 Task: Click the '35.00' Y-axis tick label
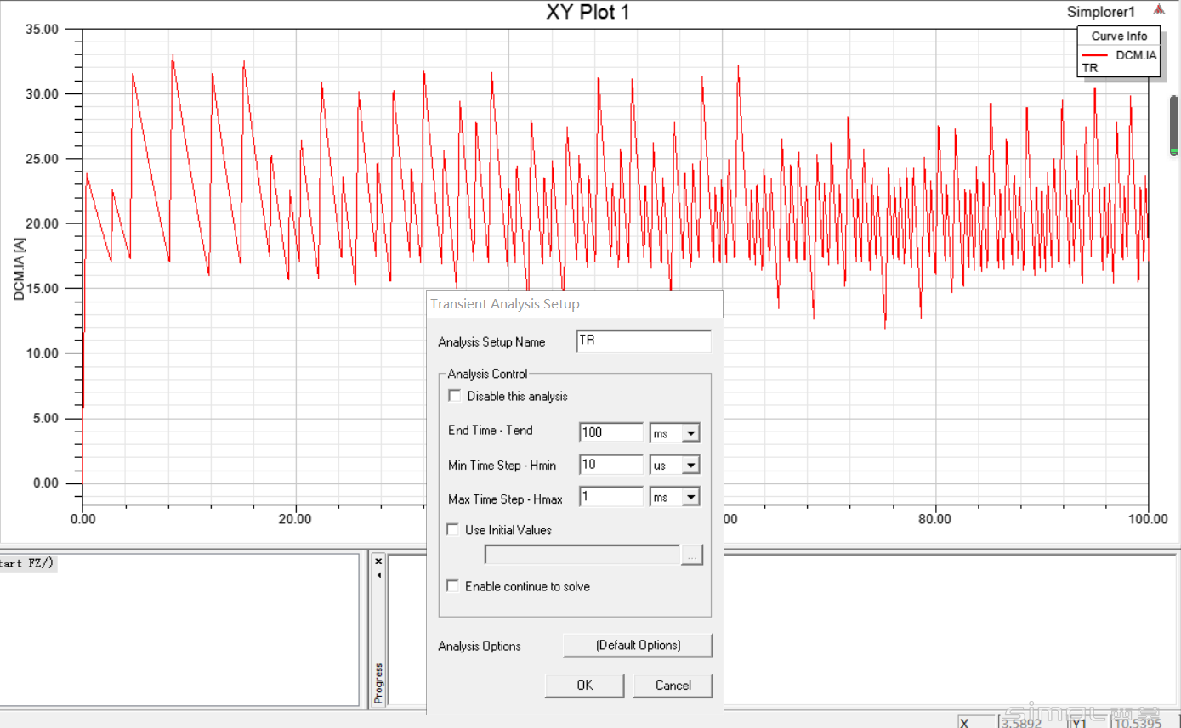pyautogui.click(x=43, y=29)
